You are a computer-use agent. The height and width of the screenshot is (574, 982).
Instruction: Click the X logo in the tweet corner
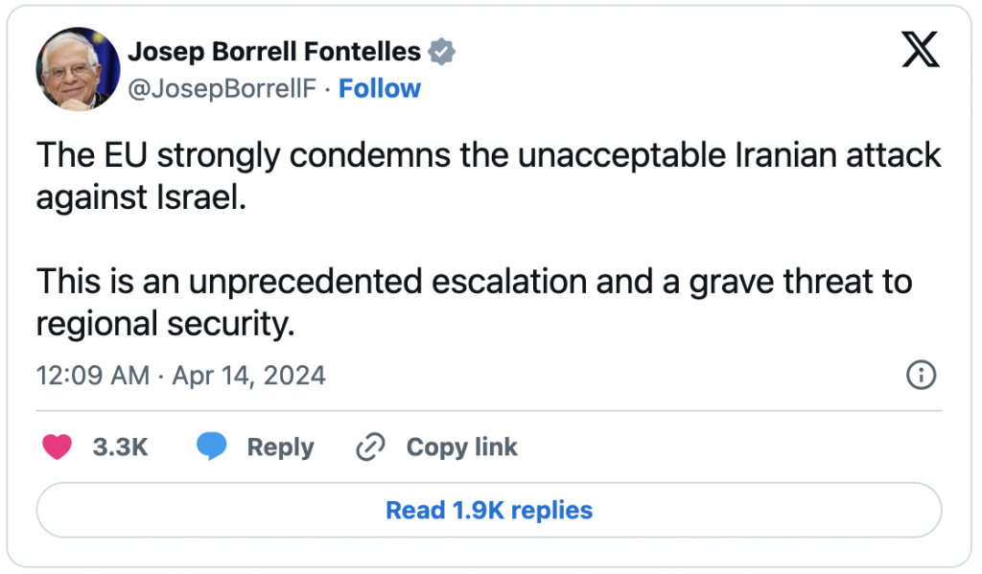[x=921, y=50]
